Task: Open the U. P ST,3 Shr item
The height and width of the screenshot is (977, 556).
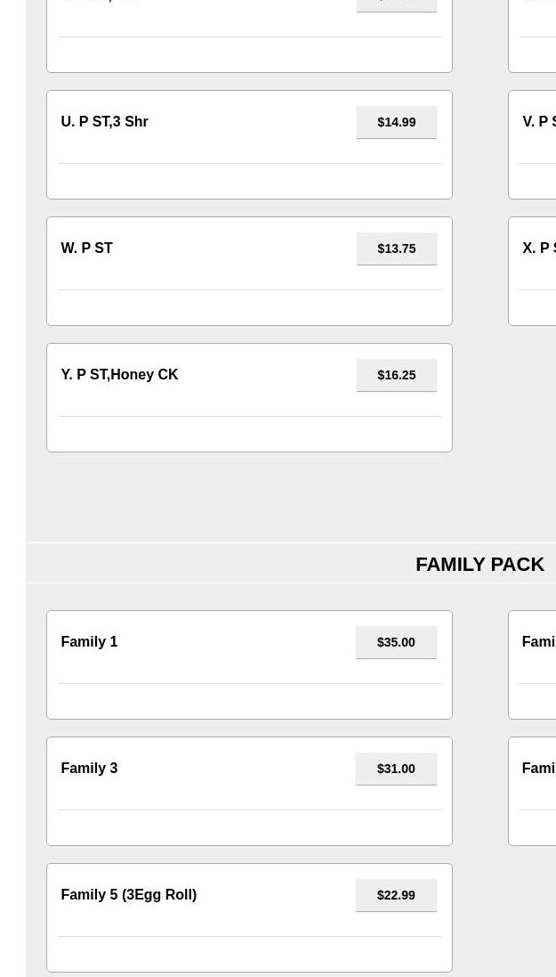Action: pos(104,122)
